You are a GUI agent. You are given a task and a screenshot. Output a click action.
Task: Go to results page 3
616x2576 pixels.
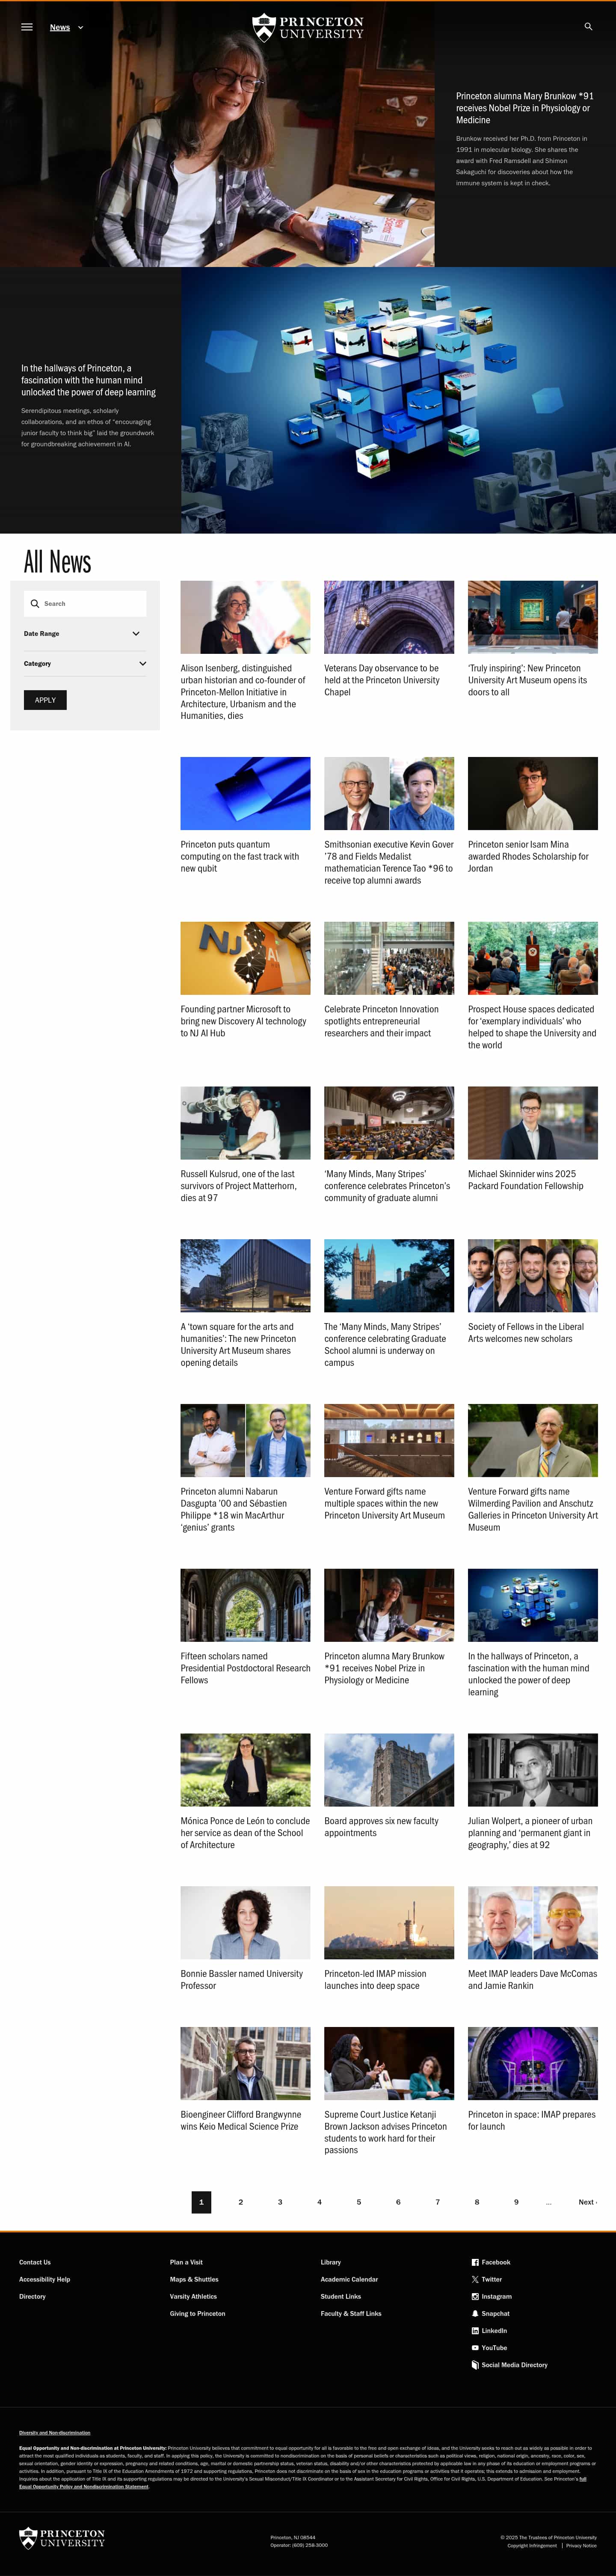280,2202
